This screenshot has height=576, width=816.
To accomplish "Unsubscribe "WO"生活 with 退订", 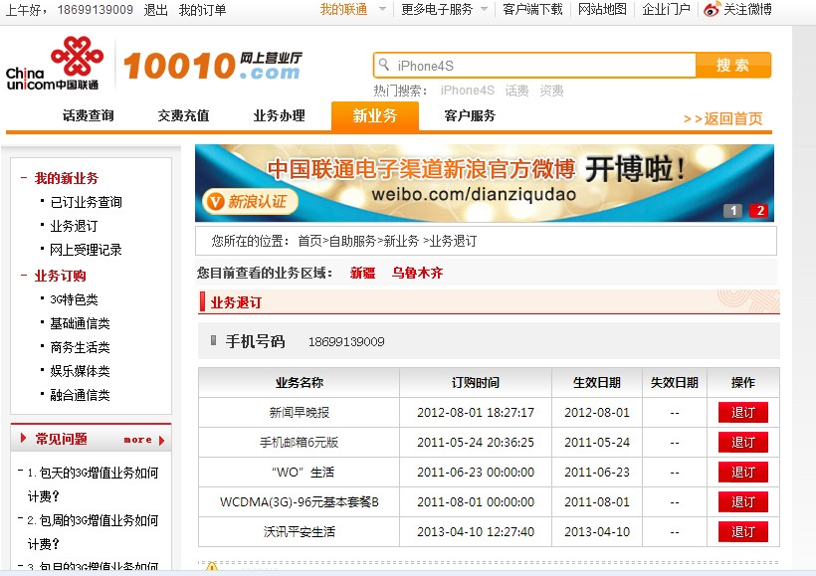I will pyautogui.click(x=743, y=472).
